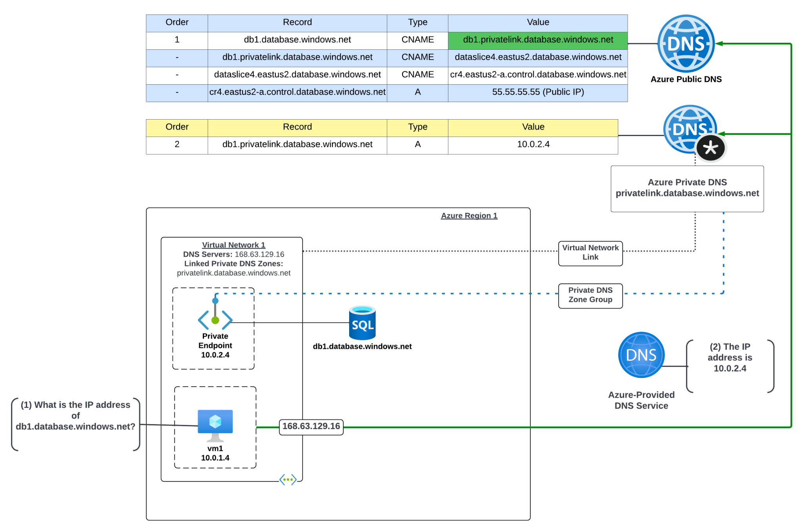Select the Azure-Provided DNS Service icon
The height and width of the screenshot is (532, 803).
click(x=641, y=355)
